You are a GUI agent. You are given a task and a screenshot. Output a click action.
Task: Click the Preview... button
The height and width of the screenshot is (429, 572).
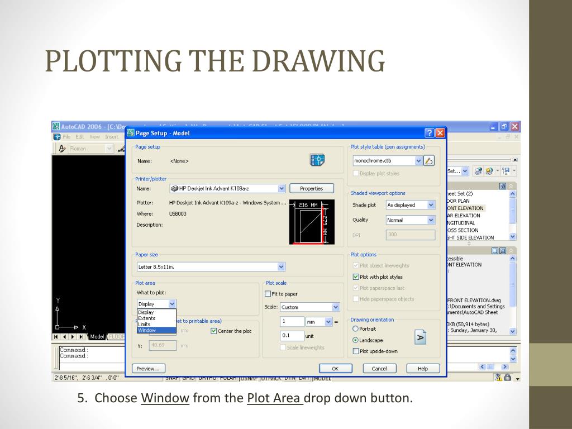pyautogui.click(x=148, y=369)
